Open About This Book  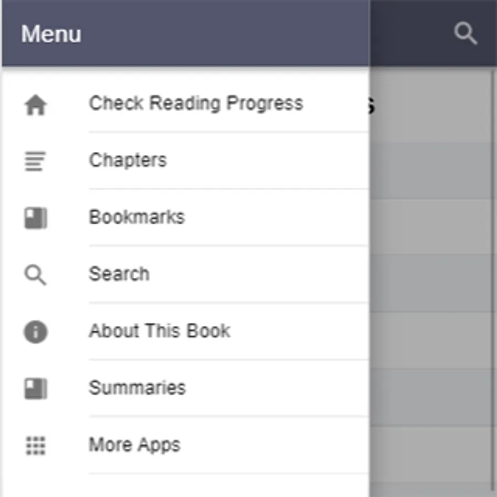click(x=160, y=331)
